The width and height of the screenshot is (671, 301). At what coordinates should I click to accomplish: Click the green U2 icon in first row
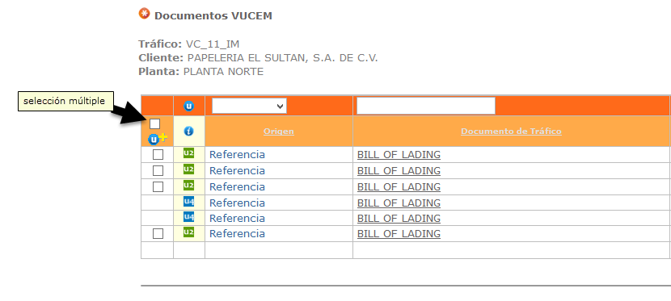point(188,153)
